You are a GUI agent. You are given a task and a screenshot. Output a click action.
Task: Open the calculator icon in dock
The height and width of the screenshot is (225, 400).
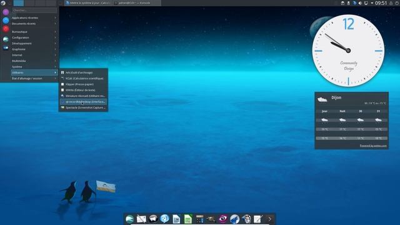(200, 219)
